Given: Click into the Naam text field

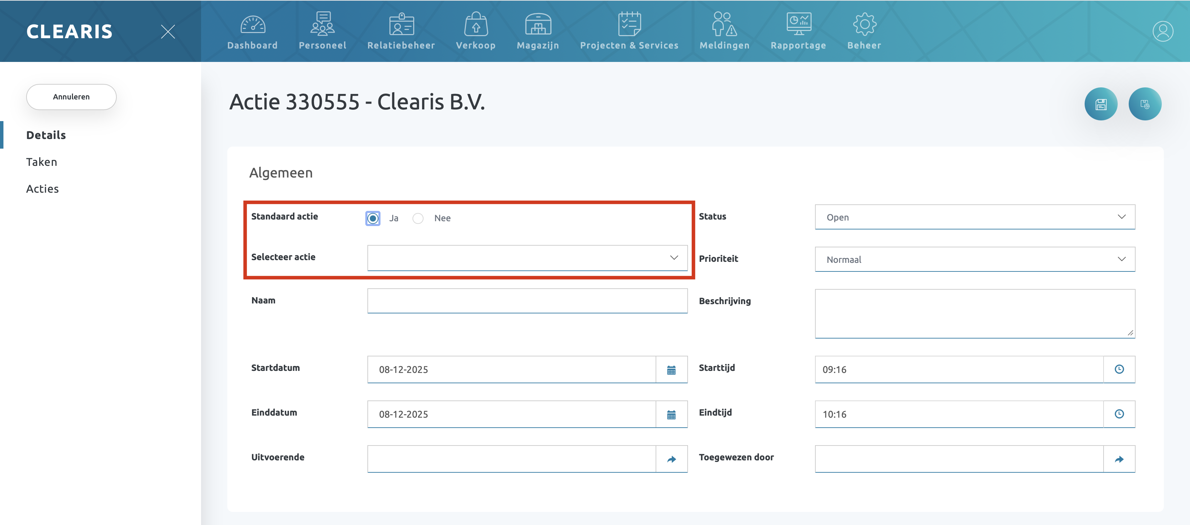Looking at the screenshot, I should tap(527, 301).
